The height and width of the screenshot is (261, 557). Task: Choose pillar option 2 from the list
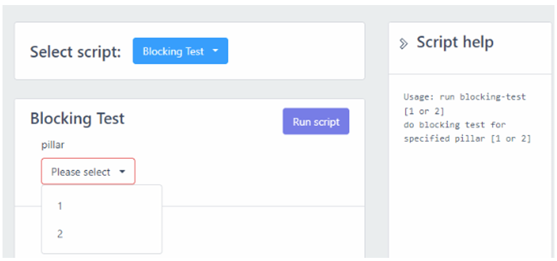59,234
